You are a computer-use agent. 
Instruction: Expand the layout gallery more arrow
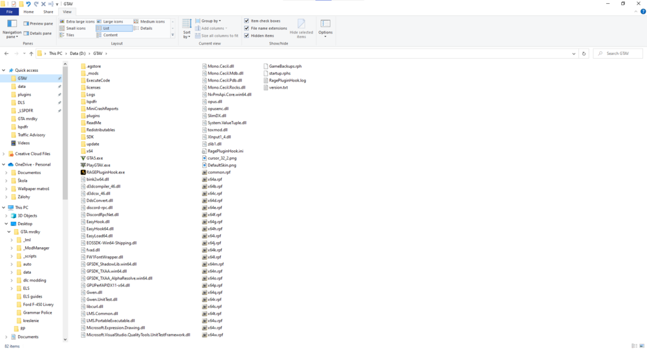173,35
